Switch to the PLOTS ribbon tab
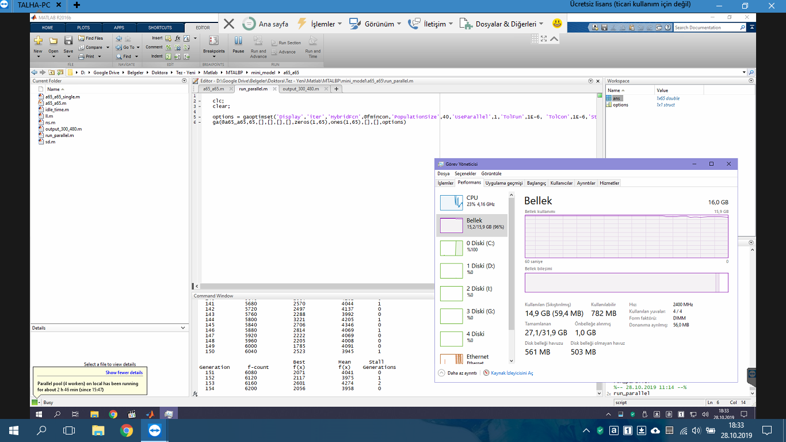The height and width of the screenshot is (442, 786). 83,28
